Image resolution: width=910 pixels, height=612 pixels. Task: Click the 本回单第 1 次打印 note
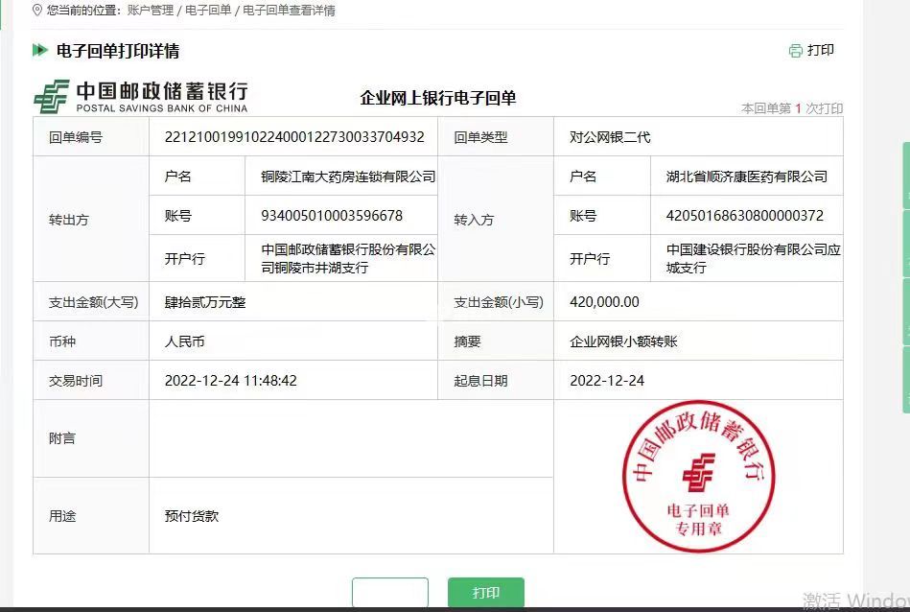[792, 108]
